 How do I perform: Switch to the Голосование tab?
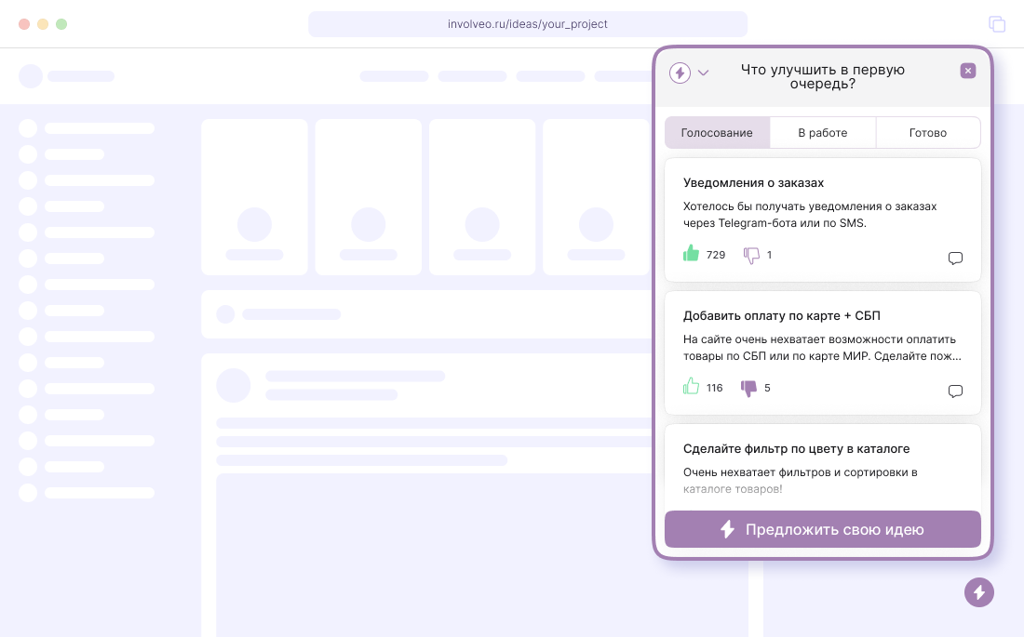click(717, 133)
